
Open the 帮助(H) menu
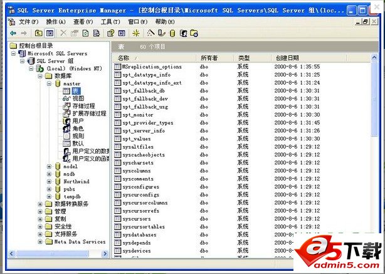click(x=165, y=22)
